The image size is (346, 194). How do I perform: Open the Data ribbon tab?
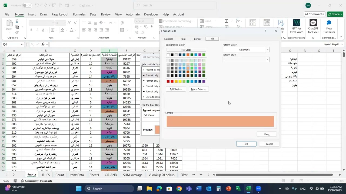pos(93,14)
